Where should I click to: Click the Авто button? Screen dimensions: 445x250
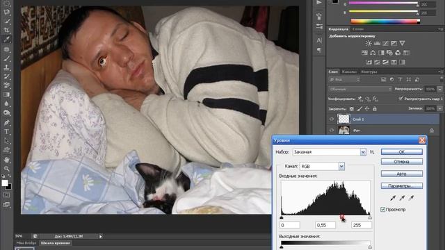pyautogui.click(x=402, y=174)
